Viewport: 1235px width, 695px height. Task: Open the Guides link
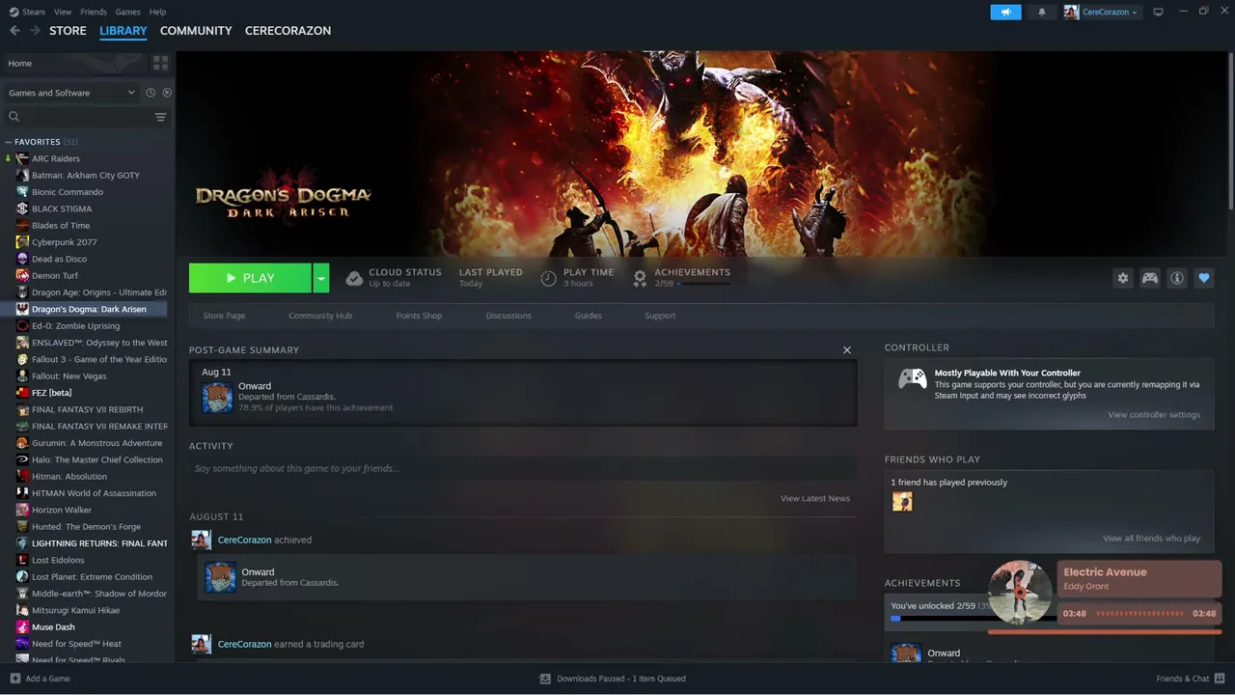point(589,316)
